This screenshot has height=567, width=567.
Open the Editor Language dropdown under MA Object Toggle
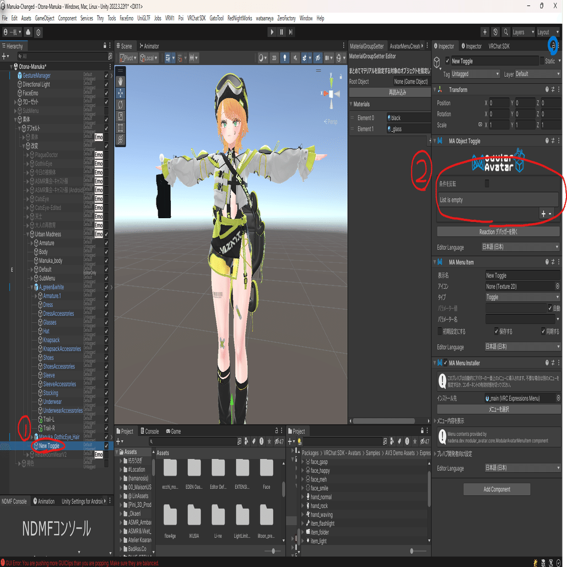click(521, 247)
